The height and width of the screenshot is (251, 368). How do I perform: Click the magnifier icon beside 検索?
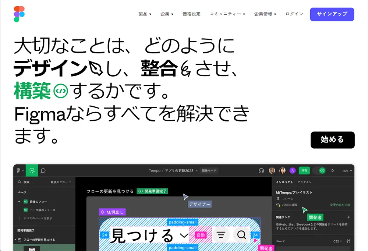pyautogui.click(x=20, y=182)
